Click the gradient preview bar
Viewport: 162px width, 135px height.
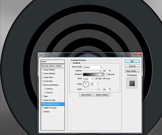pos(92,75)
